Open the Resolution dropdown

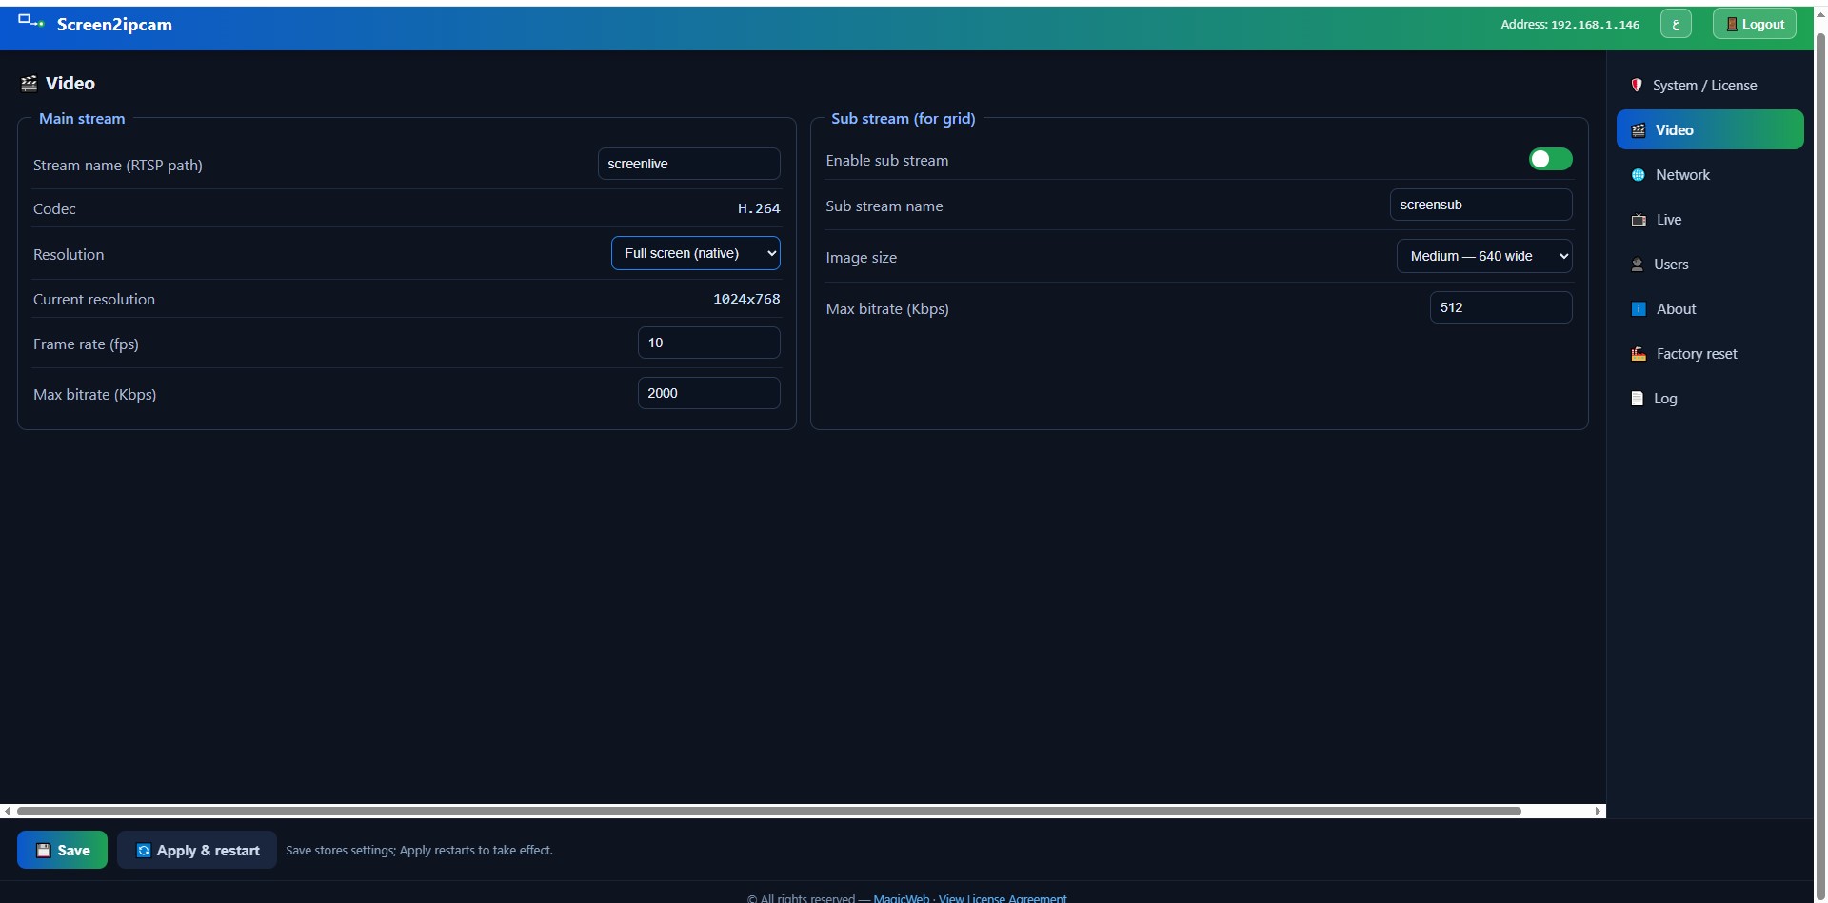[x=695, y=253]
